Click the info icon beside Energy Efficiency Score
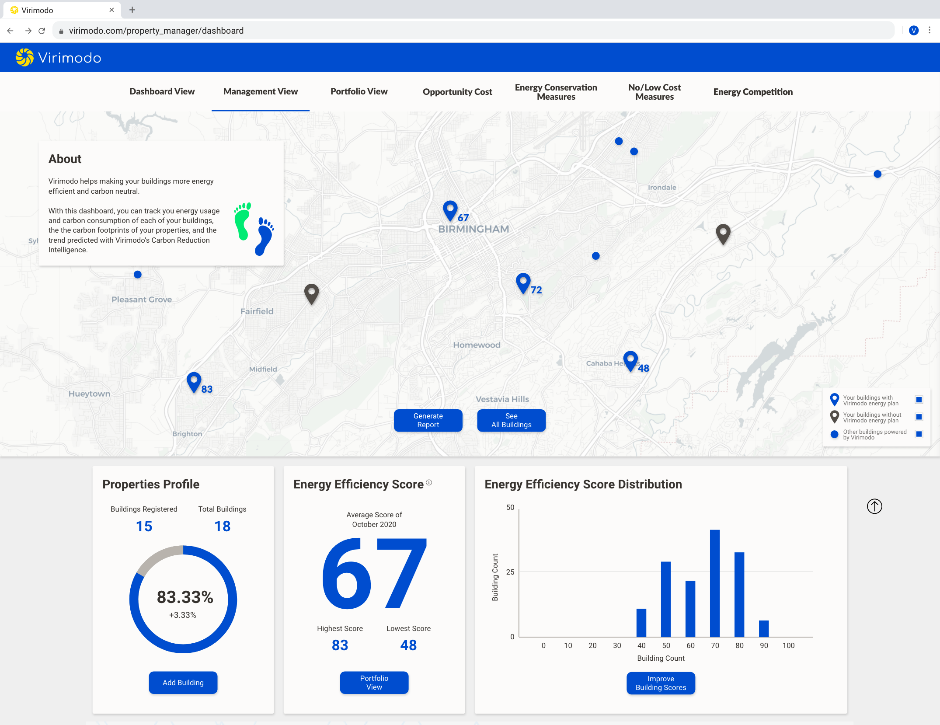The width and height of the screenshot is (940, 725). pos(429,483)
